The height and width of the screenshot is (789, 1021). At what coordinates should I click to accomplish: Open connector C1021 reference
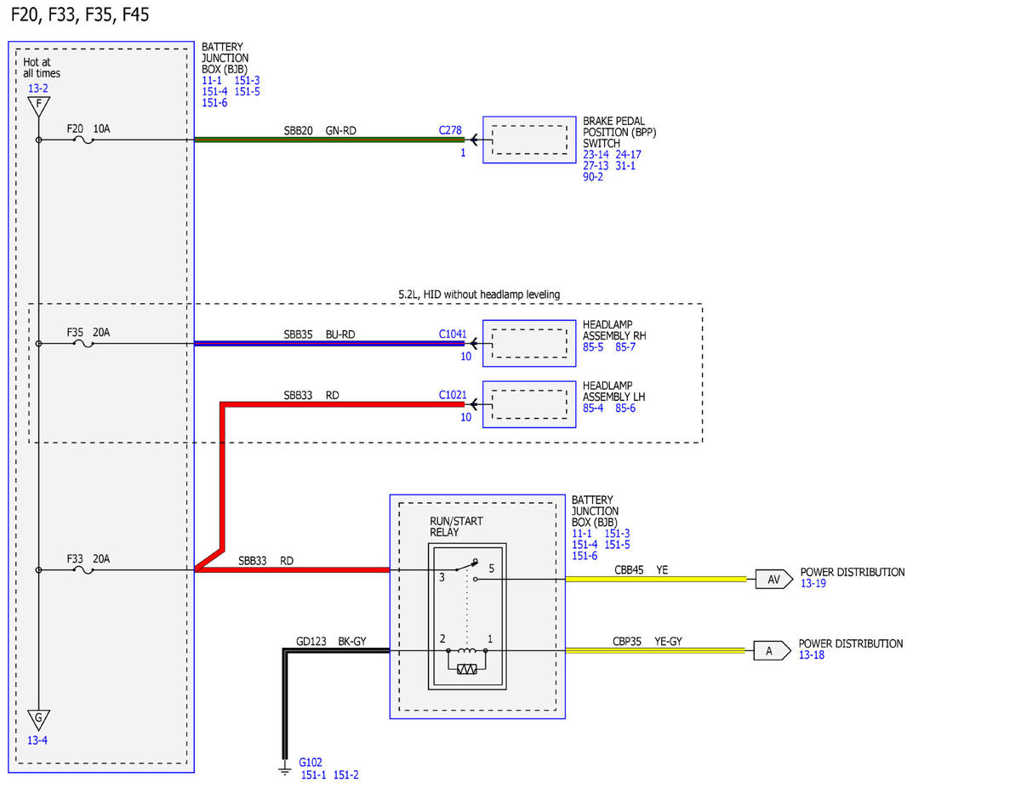pyautogui.click(x=453, y=395)
